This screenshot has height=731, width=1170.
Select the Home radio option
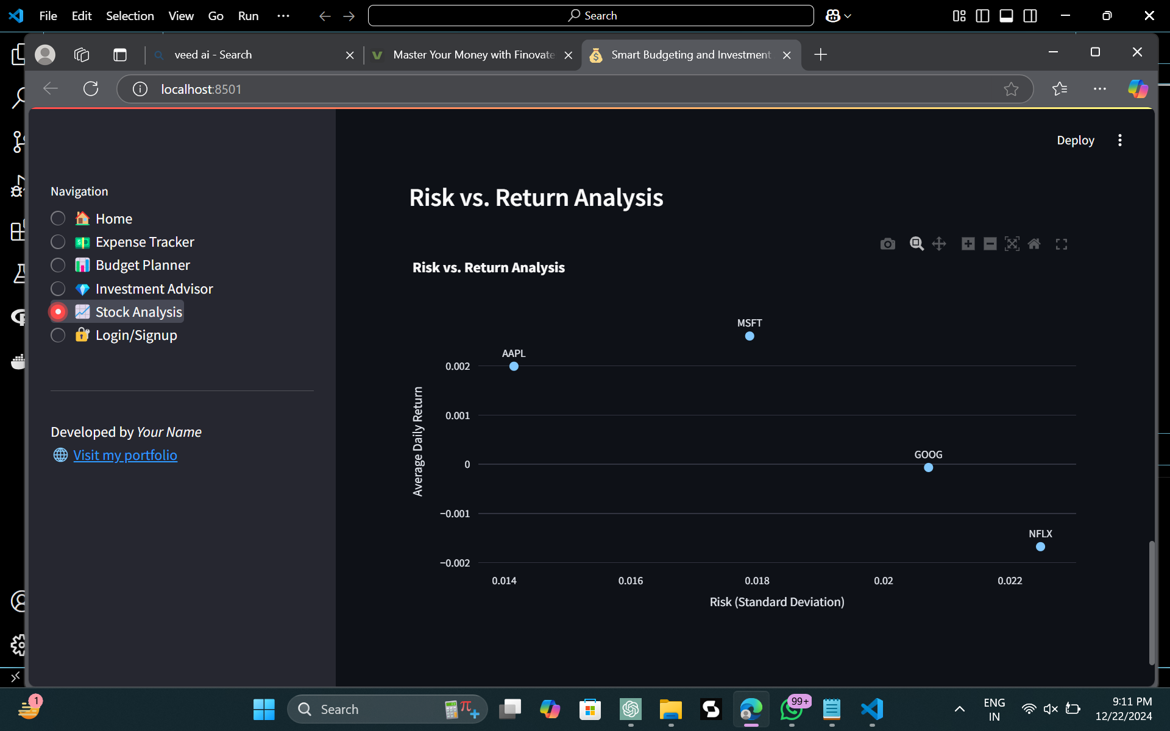(x=58, y=219)
